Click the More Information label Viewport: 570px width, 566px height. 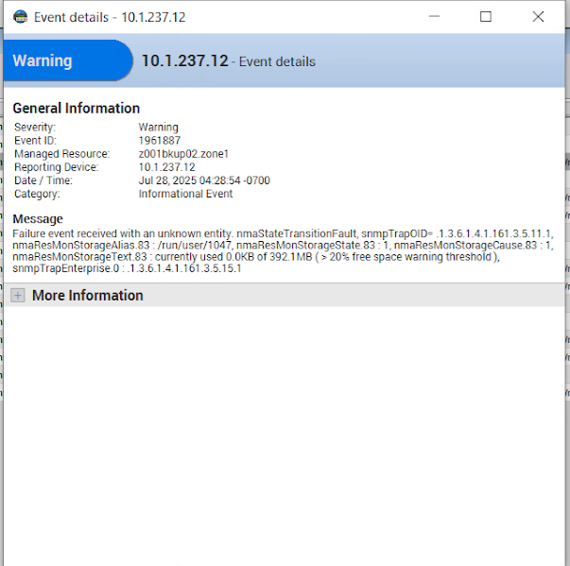click(88, 296)
